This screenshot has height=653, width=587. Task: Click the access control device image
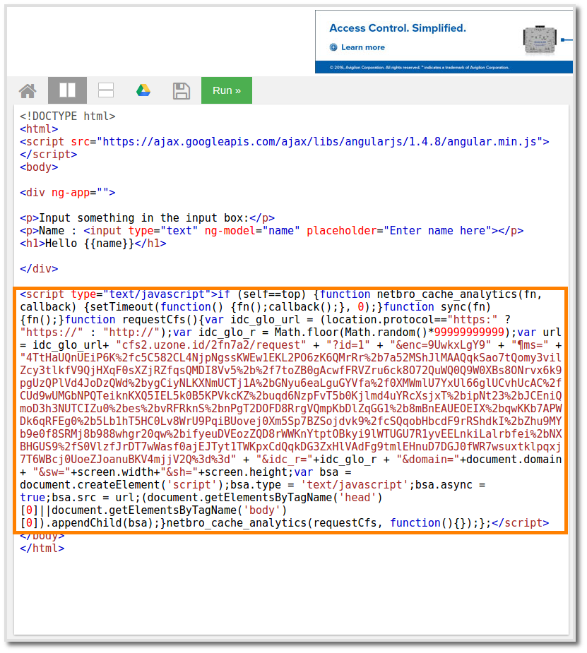(x=540, y=40)
